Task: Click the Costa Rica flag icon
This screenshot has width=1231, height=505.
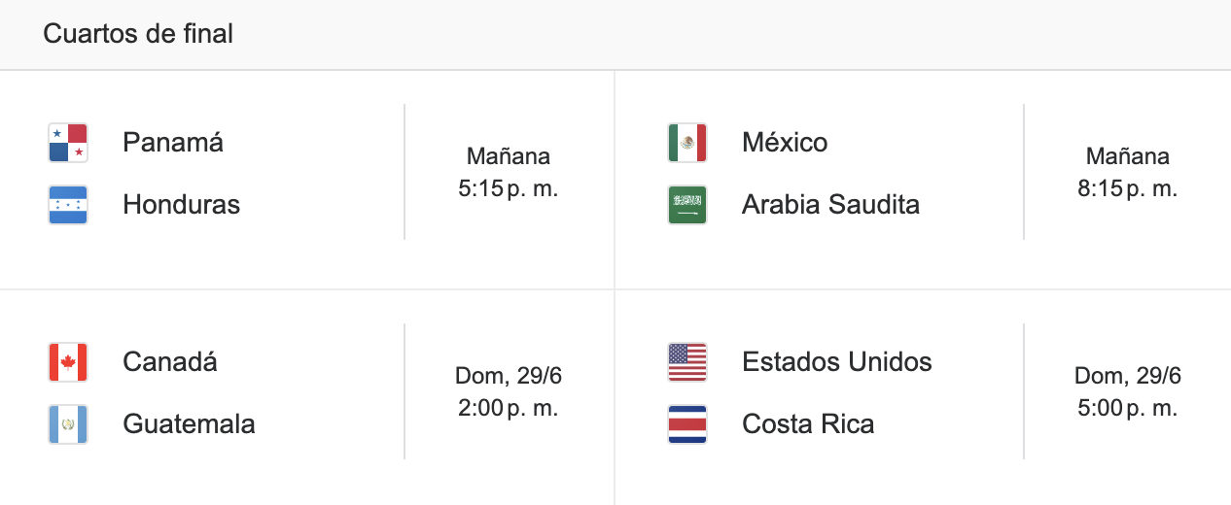Action: tap(687, 424)
